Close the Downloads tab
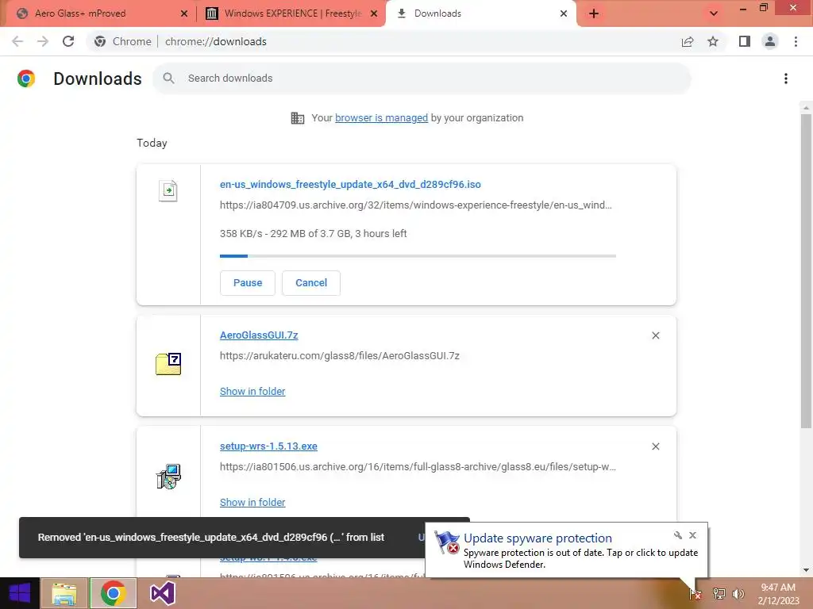813x609 pixels. (564, 13)
